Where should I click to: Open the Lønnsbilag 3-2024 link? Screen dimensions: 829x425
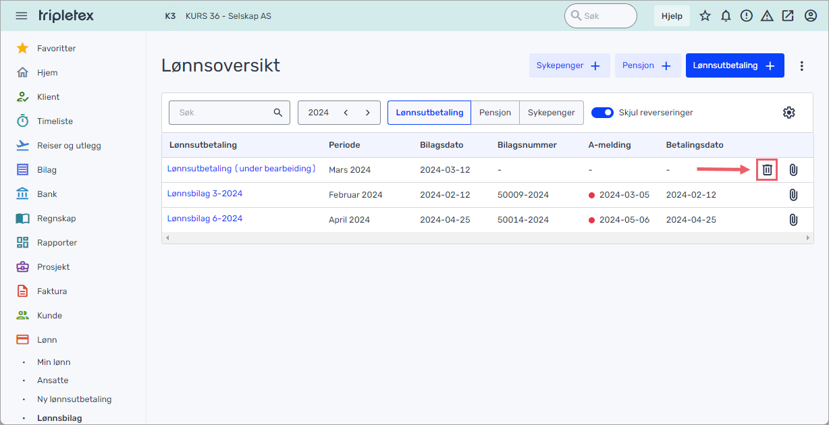(205, 194)
